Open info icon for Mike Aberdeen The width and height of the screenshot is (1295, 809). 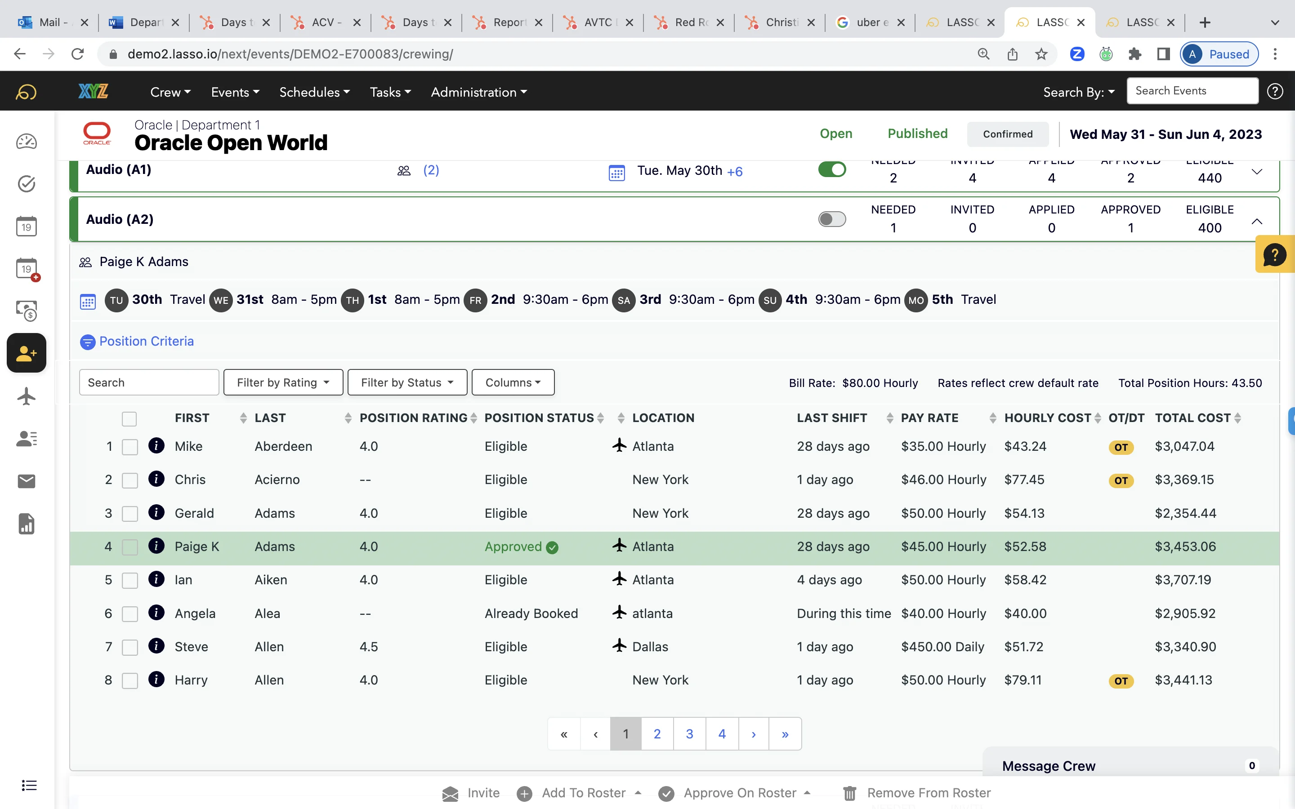coord(156,445)
